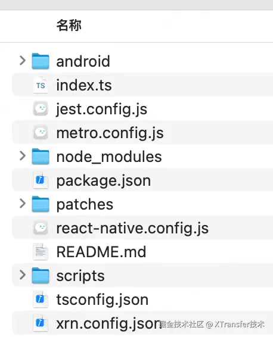Select the patches folder name
273x337 pixels.
[x=85, y=204]
